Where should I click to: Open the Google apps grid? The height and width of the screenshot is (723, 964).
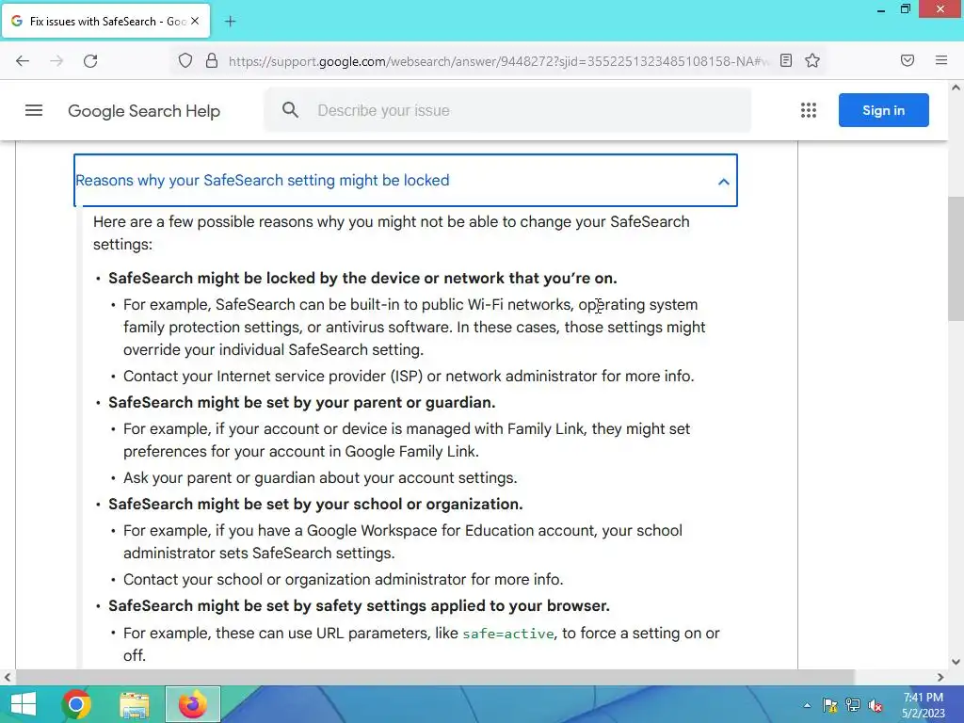tap(809, 111)
